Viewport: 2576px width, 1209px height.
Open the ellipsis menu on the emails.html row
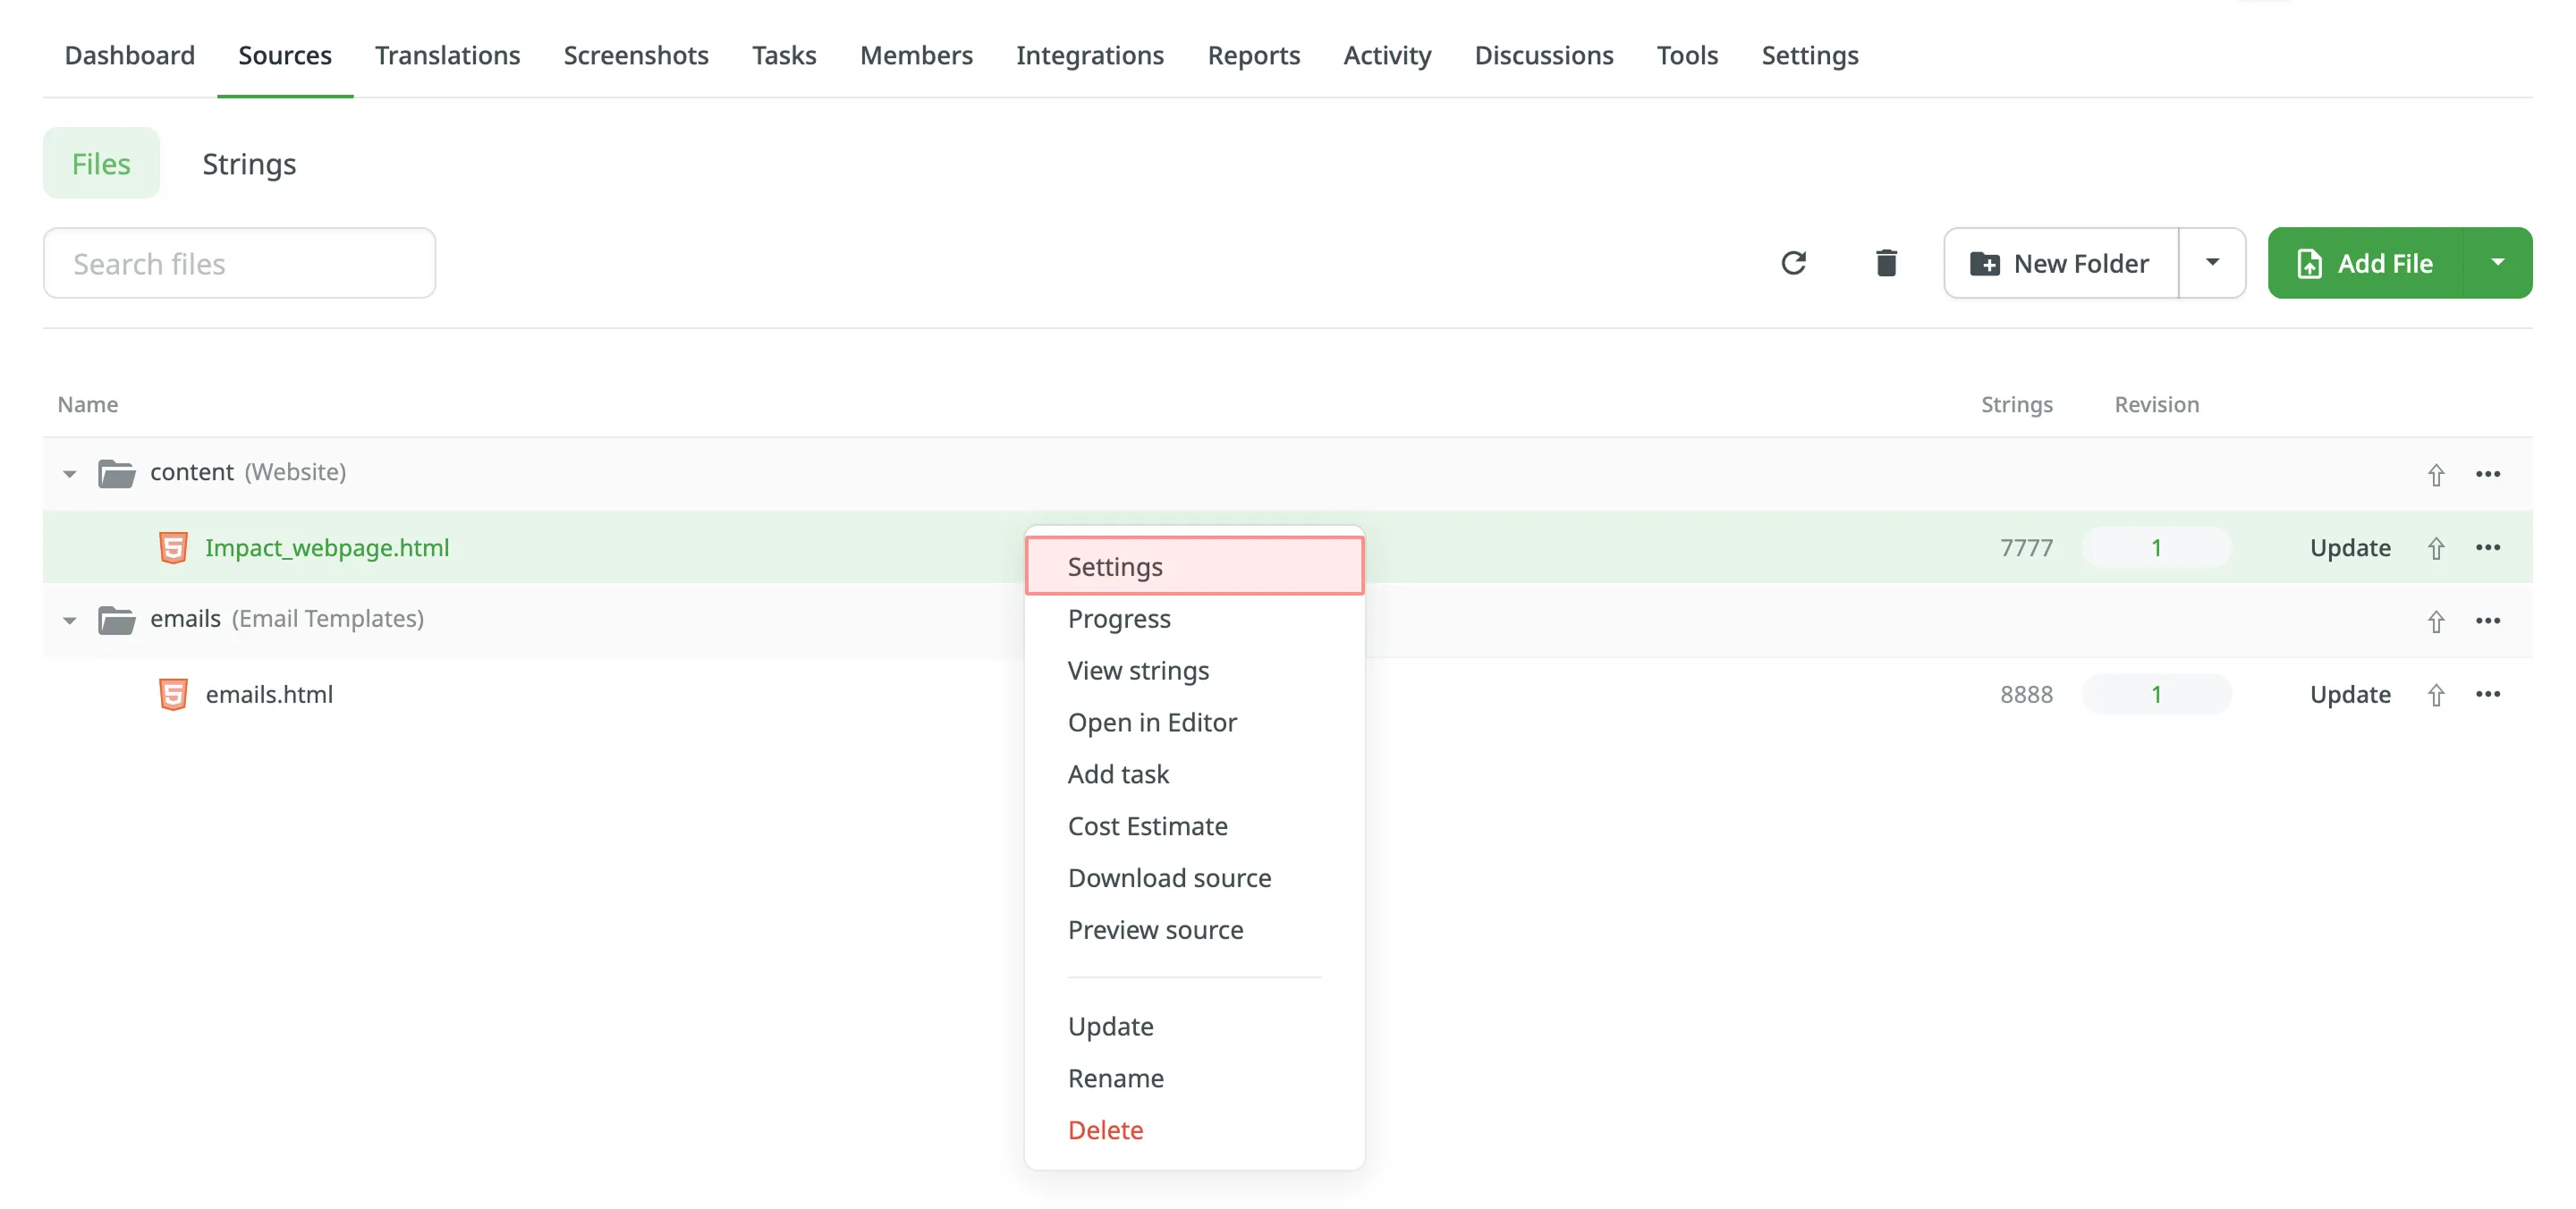(x=2489, y=694)
